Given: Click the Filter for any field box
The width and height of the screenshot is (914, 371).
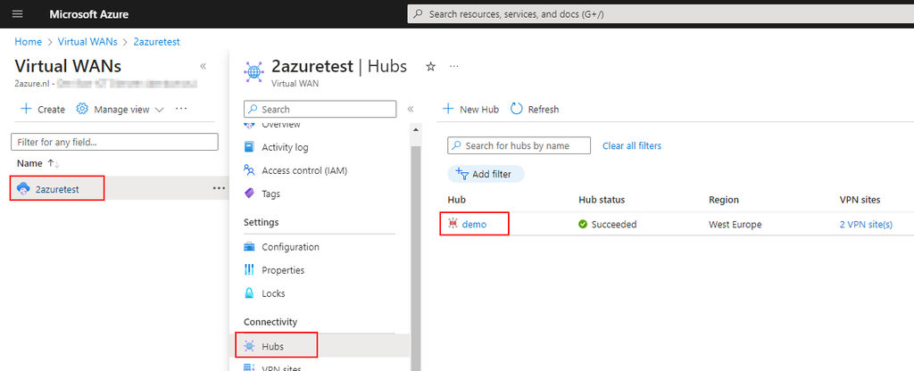Looking at the screenshot, I should [x=114, y=142].
